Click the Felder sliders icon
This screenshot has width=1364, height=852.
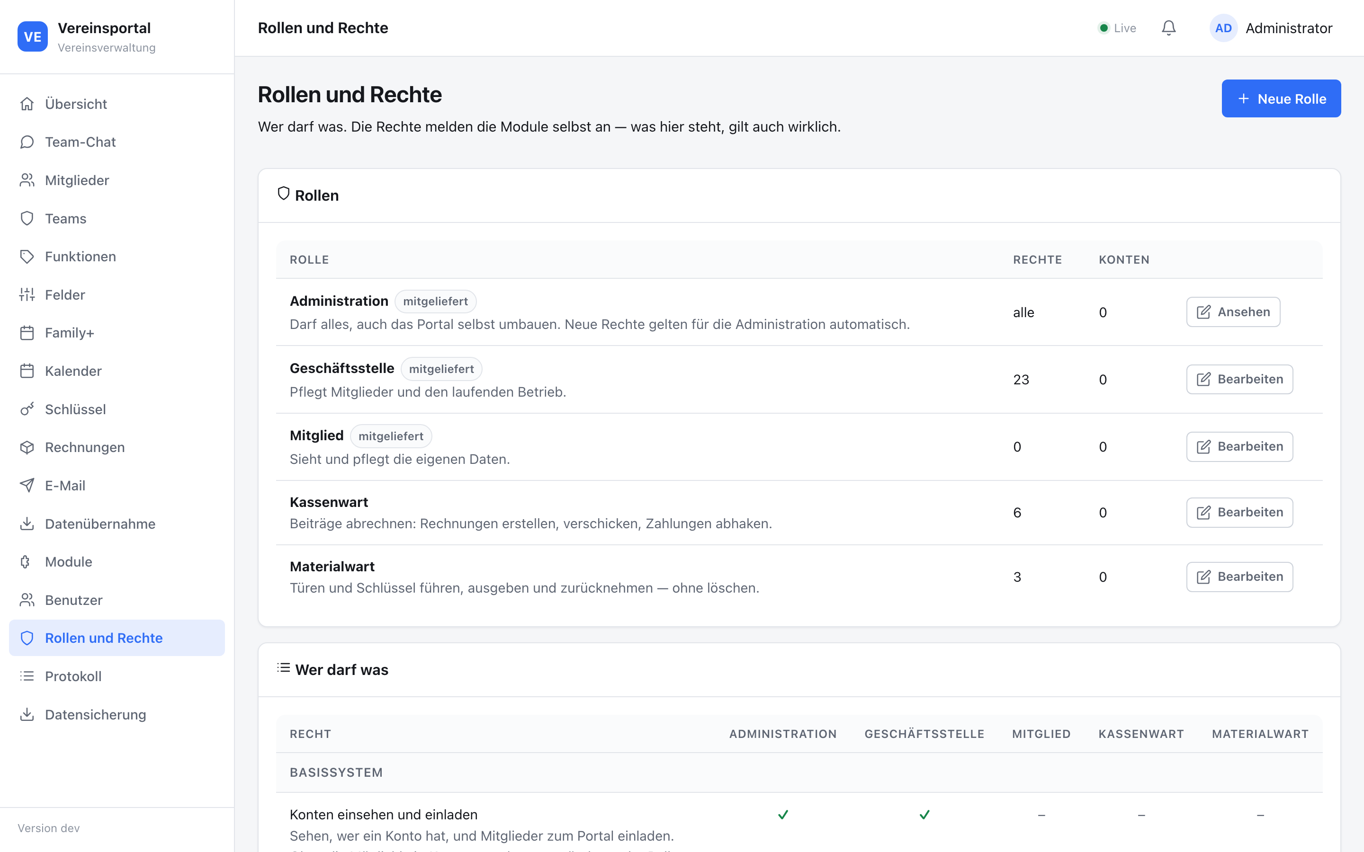27,295
